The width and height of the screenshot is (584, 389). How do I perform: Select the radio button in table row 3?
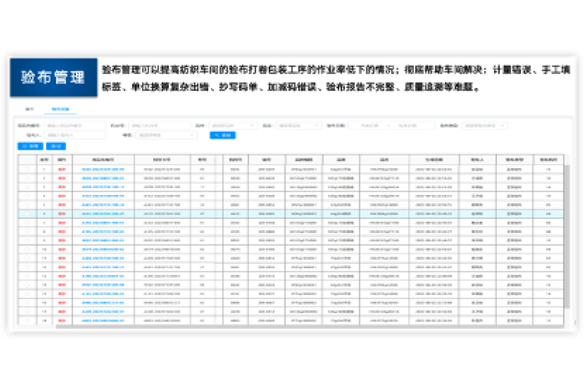pos(27,187)
